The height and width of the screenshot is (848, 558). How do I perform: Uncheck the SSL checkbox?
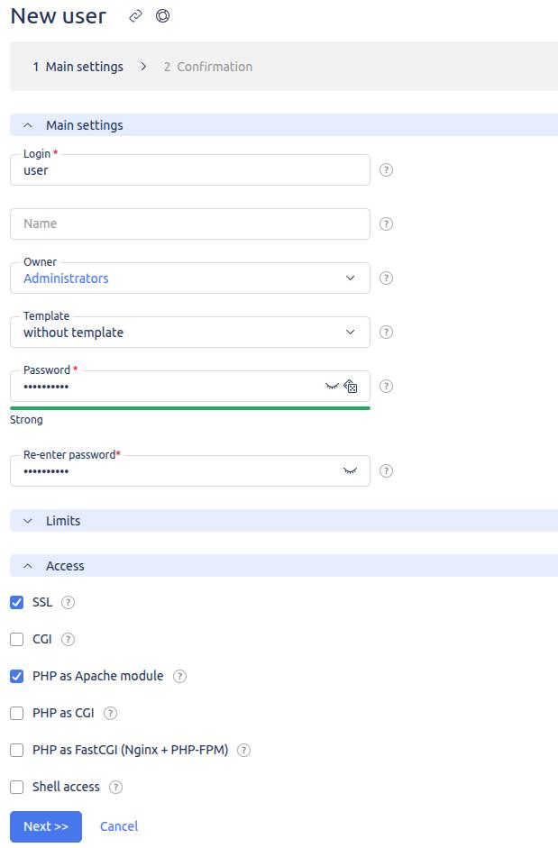(17, 603)
